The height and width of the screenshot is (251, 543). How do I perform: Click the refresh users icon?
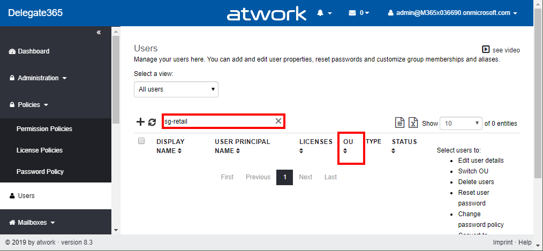[x=152, y=122]
